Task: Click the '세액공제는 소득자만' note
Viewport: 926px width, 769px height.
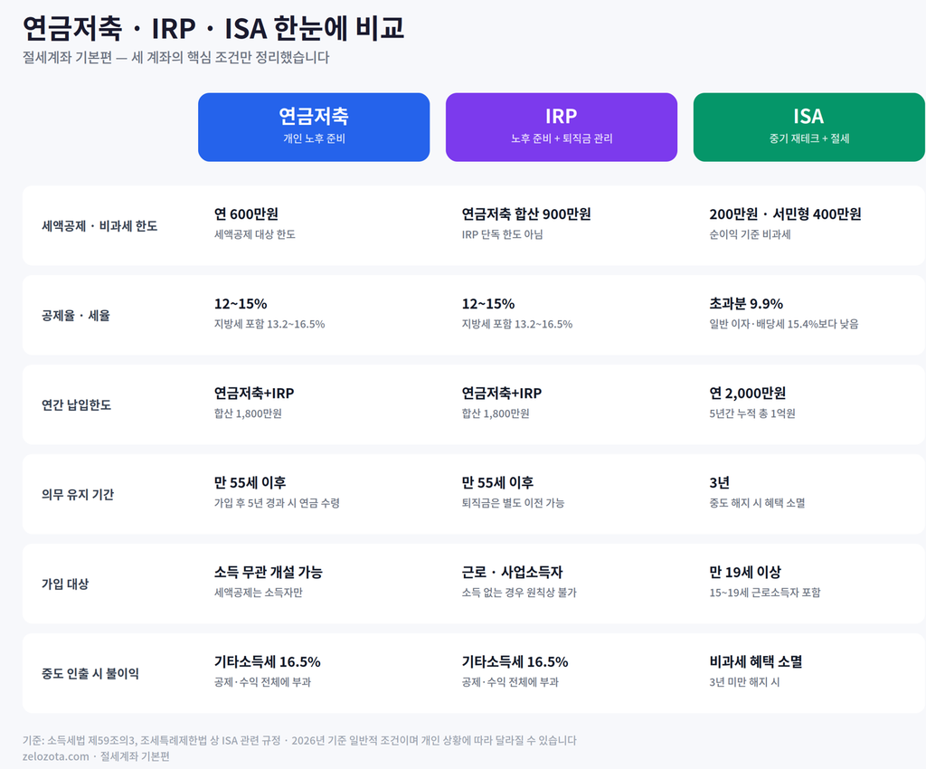Action: (258, 593)
